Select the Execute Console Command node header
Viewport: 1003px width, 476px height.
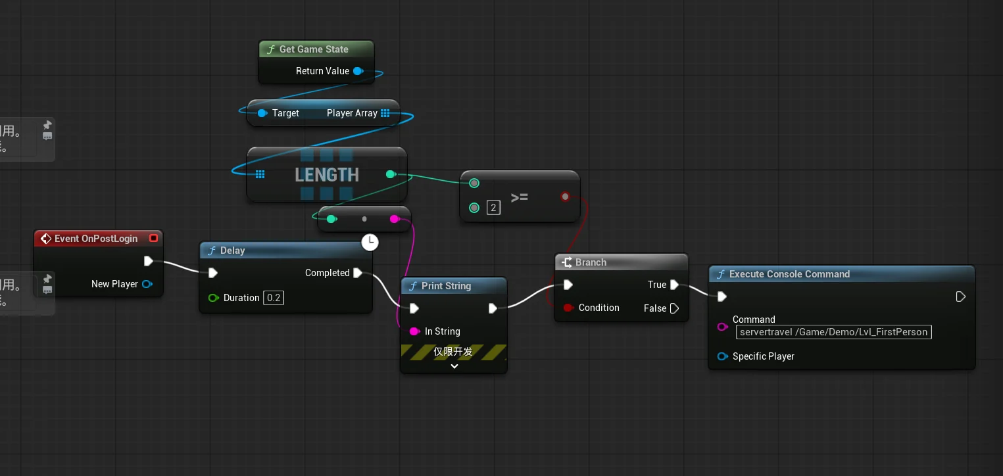(x=841, y=274)
